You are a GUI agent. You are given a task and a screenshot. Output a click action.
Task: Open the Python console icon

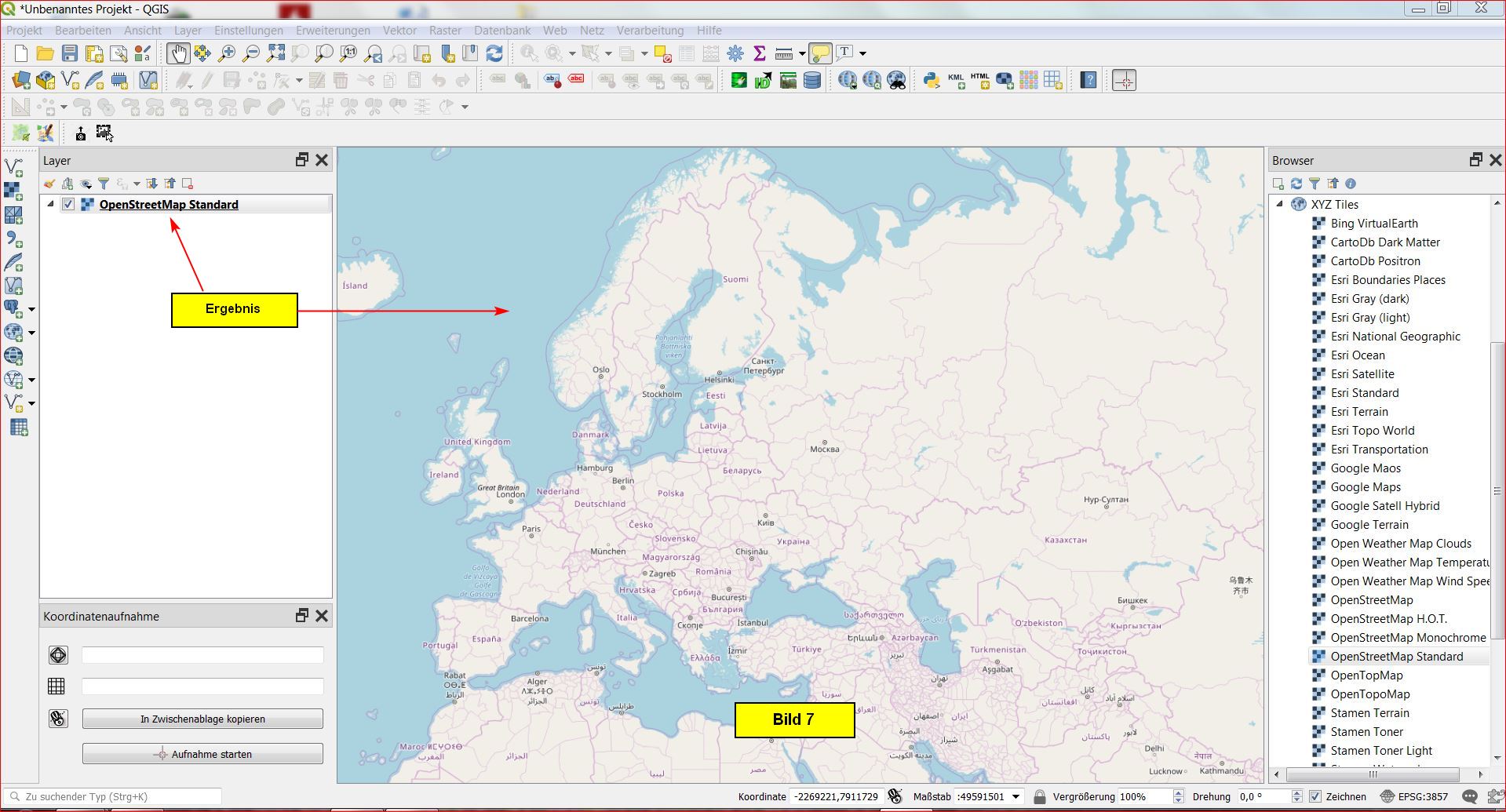[931, 80]
